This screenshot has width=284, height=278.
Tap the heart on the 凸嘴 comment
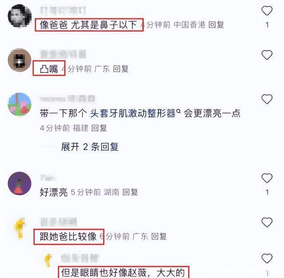click(x=267, y=55)
